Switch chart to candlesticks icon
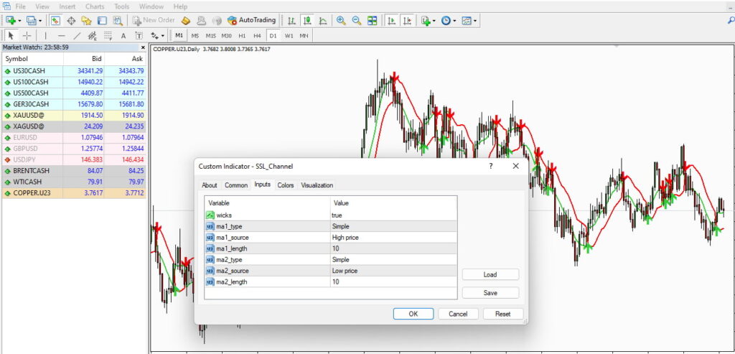 (x=307, y=21)
